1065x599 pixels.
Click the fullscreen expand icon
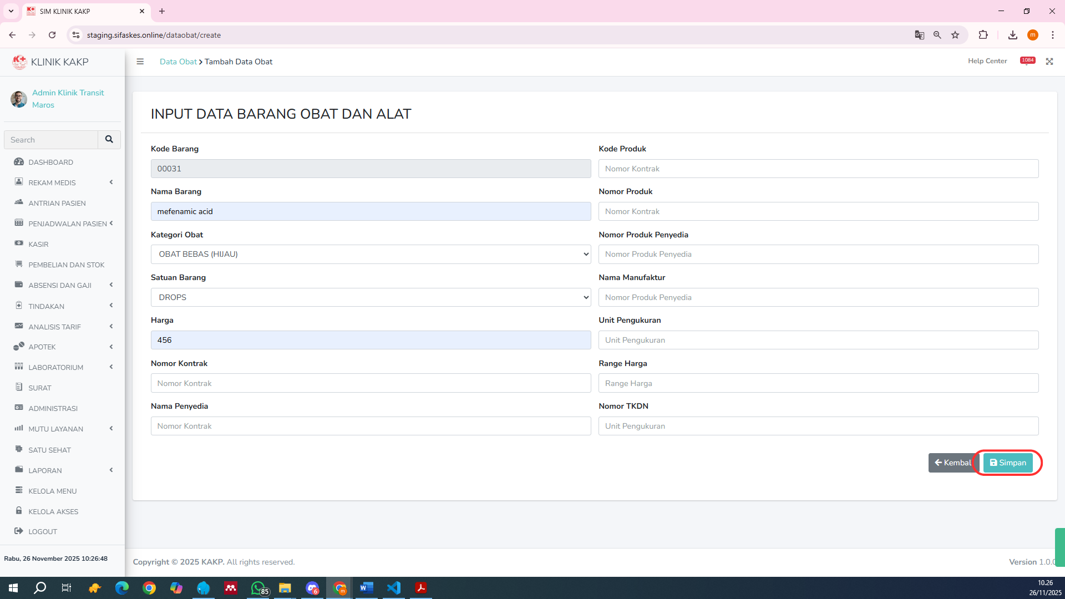[1049, 62]
